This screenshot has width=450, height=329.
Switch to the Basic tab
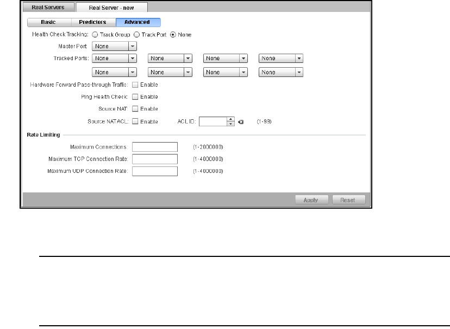pos(48,22)
